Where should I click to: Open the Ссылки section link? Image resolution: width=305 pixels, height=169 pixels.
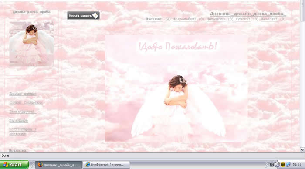click(x=243, y=19)
